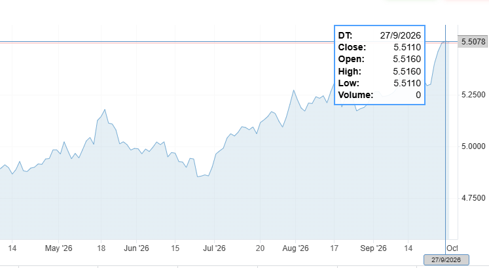Click the 5.5078 current price label
The width and height of the screenshot is (489, 268).
point(473,42)
